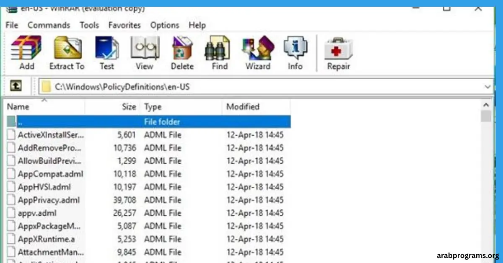Select the AppxPackageM... file
This screenshot has width=503, height=263.
(49, 226)
